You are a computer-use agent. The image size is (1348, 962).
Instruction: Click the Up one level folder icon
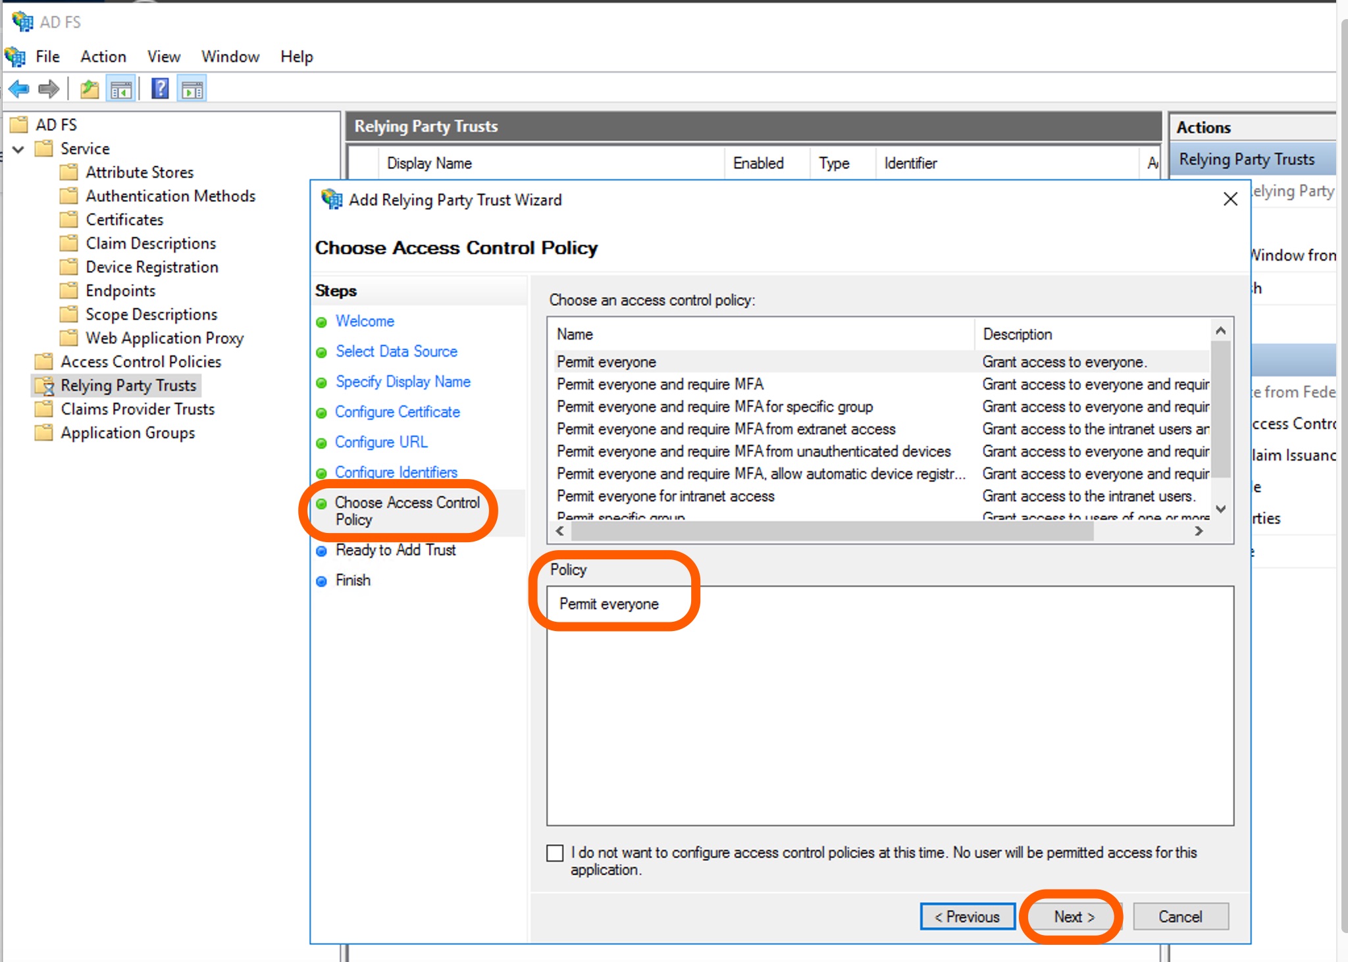89,89
